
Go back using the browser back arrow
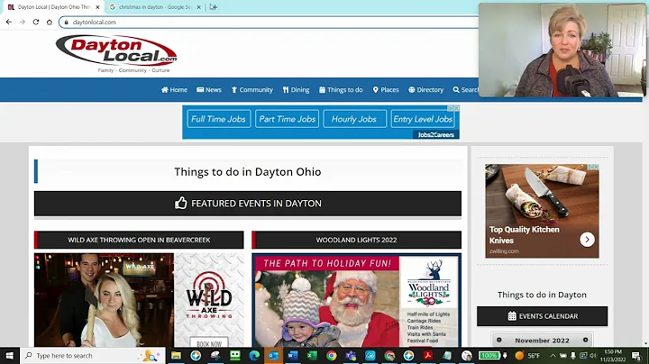pos(9,22)
